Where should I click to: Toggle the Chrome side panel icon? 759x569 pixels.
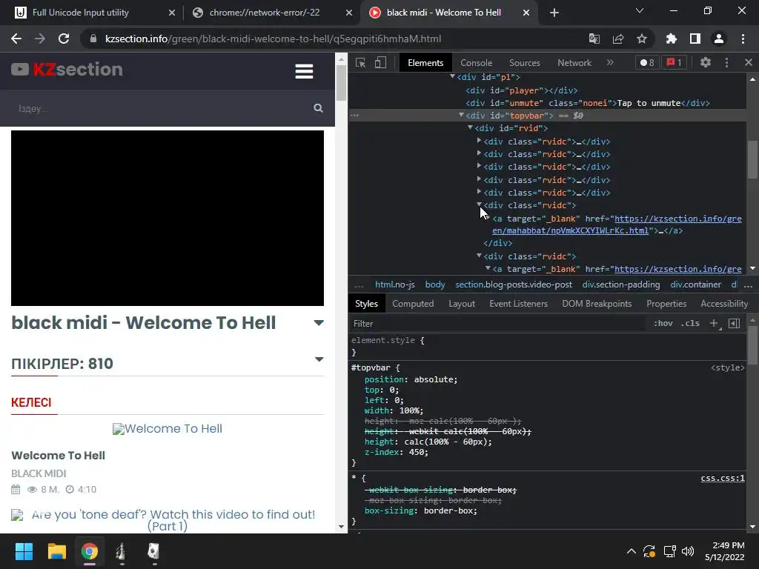[x=695, y=39]
